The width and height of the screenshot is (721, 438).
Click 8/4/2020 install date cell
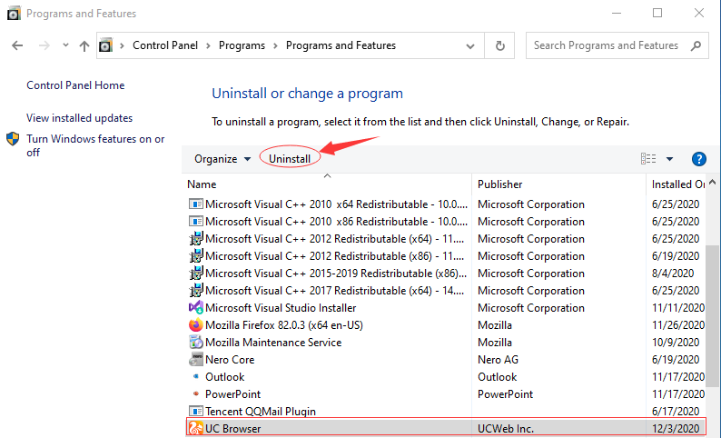click(673, 274)
